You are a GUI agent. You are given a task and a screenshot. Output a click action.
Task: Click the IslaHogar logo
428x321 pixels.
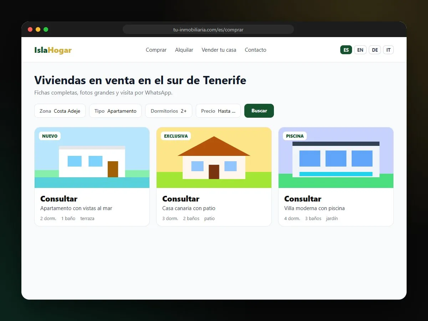[x=53, y=50]
